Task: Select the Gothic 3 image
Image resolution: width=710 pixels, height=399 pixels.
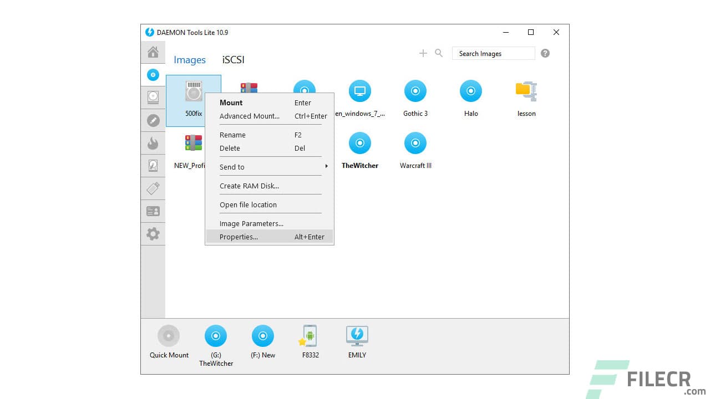Action: (x=415, y=91)
